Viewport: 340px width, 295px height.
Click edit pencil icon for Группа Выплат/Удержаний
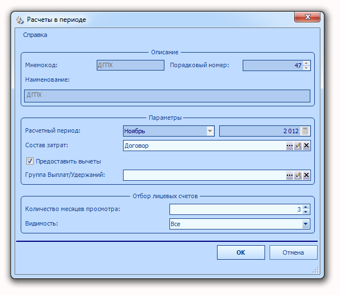[x=298, y=175]
